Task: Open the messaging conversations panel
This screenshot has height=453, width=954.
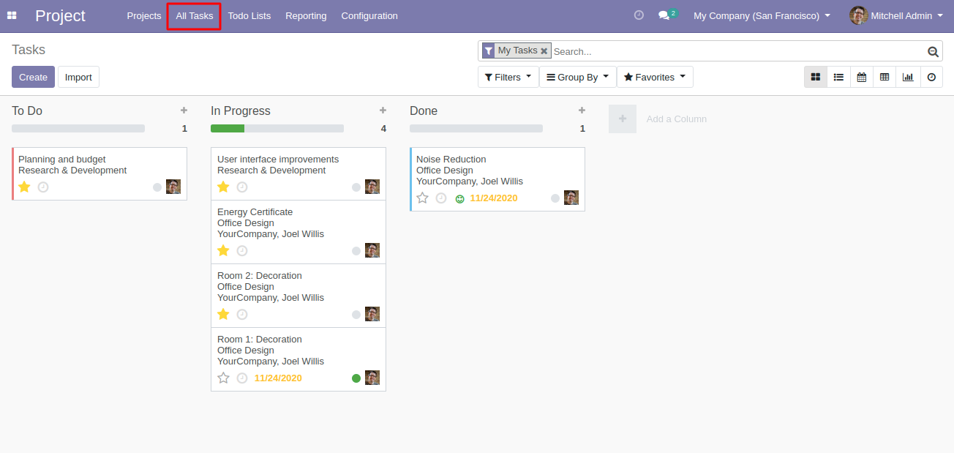Action: click(664, 14)
